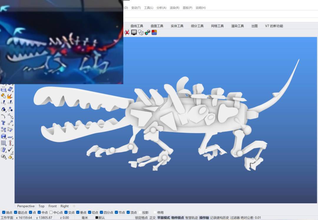Open the 面板(P) menu
The image size is (318, 220).
pos(187,8)
